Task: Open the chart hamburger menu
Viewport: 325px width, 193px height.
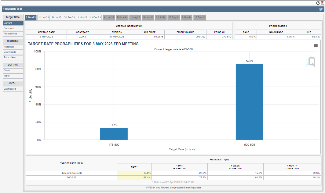Action: (316, 45)
